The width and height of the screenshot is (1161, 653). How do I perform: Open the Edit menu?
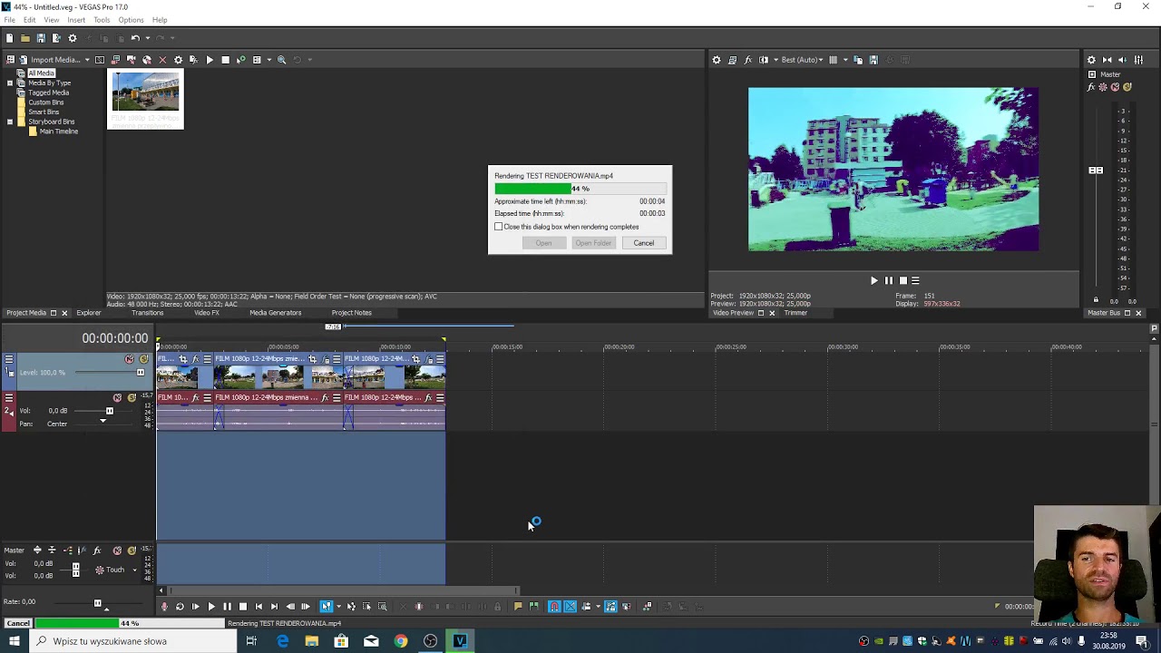click(29, 20)
